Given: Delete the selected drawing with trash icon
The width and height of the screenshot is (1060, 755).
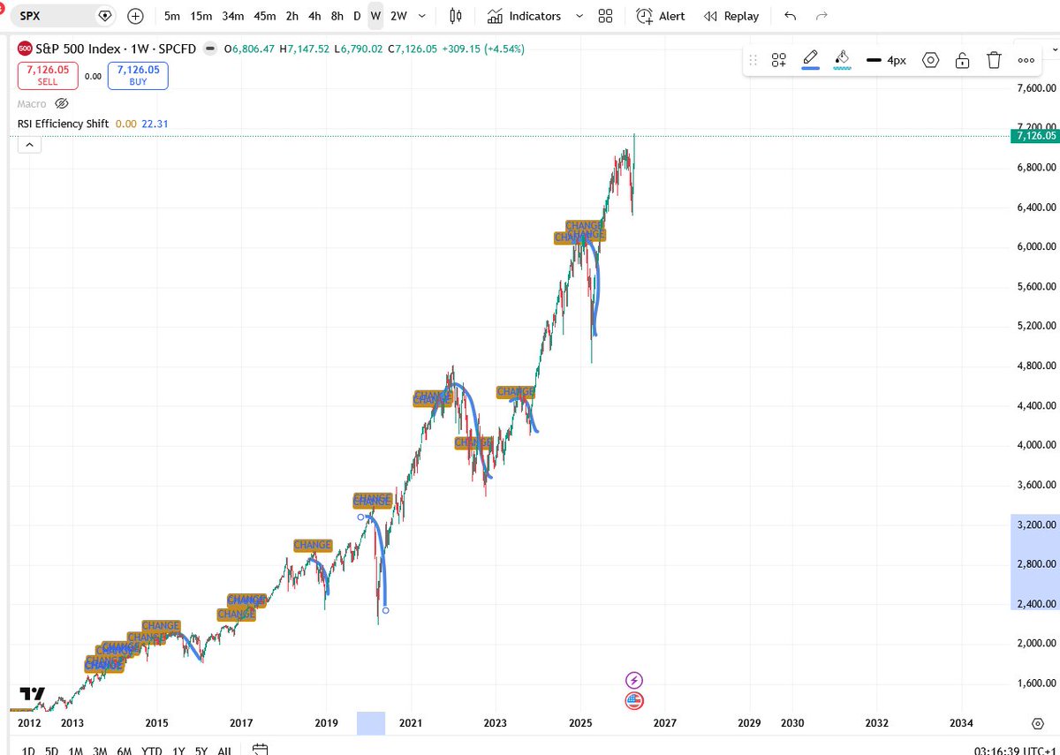Looking at the screenshot, I should (x=994, y=60).
